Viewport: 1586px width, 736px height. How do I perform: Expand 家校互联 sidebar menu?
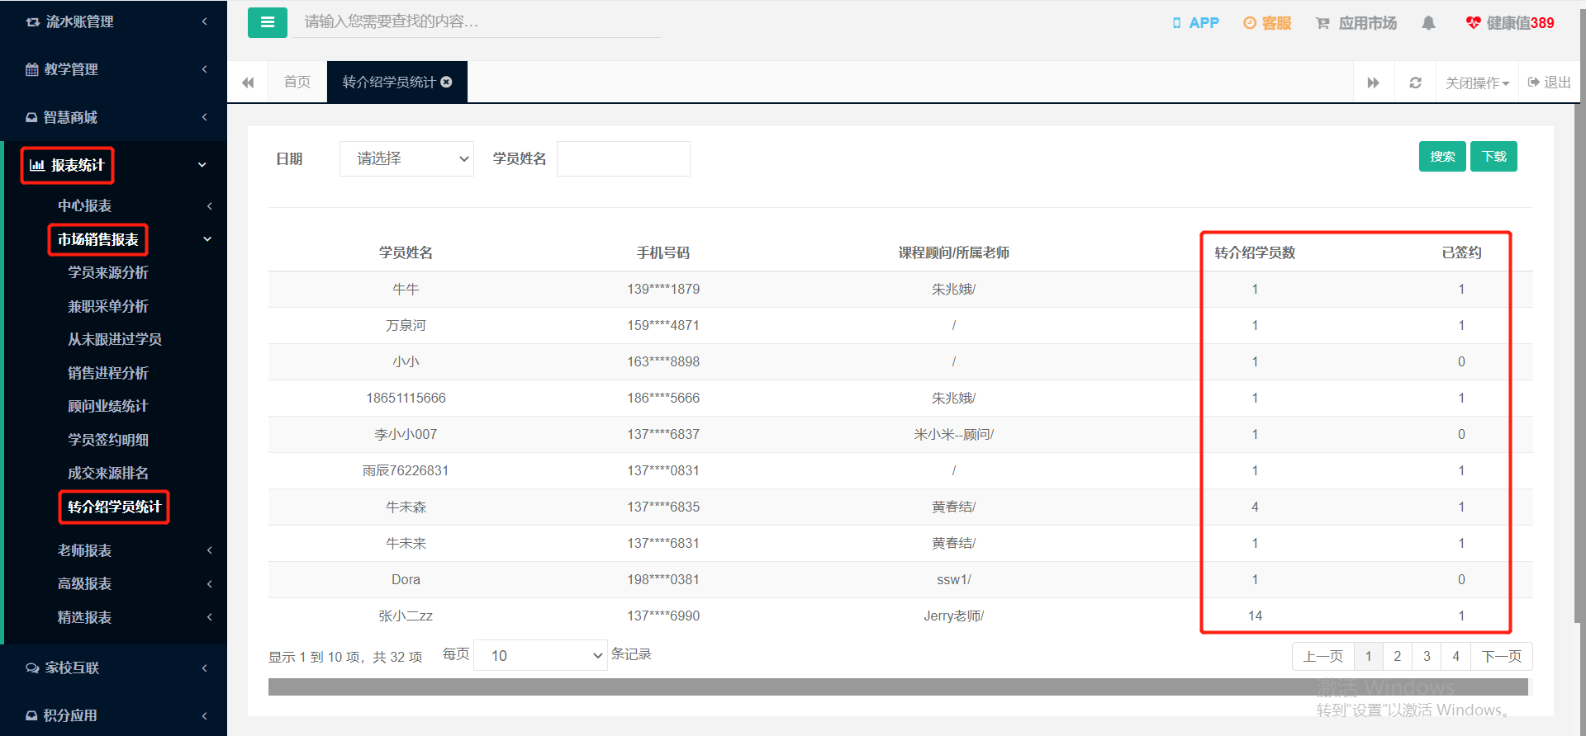114,668
